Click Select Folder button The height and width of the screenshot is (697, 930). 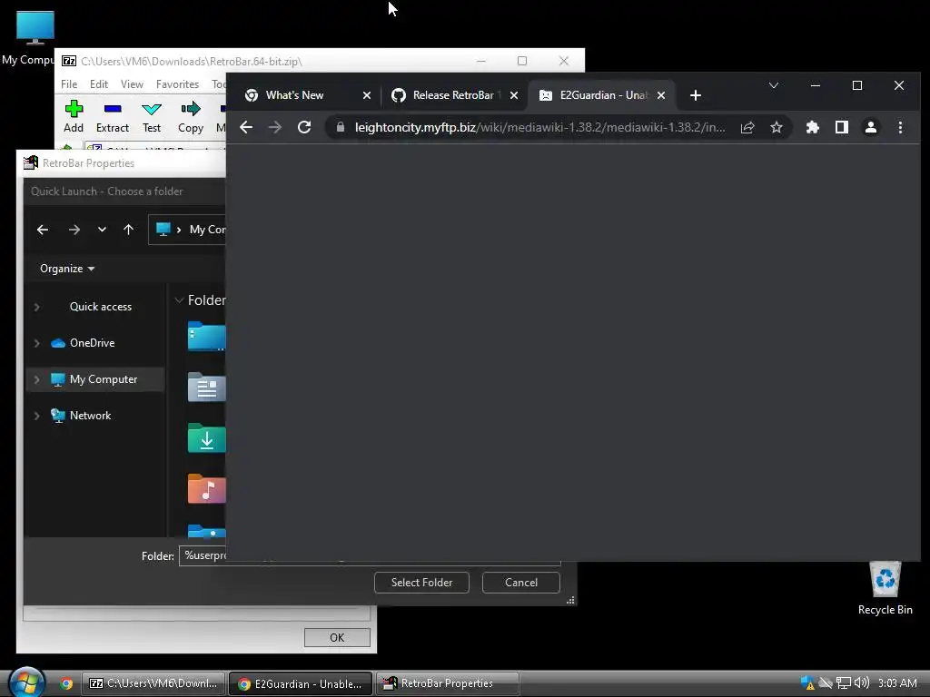(421, 583)
